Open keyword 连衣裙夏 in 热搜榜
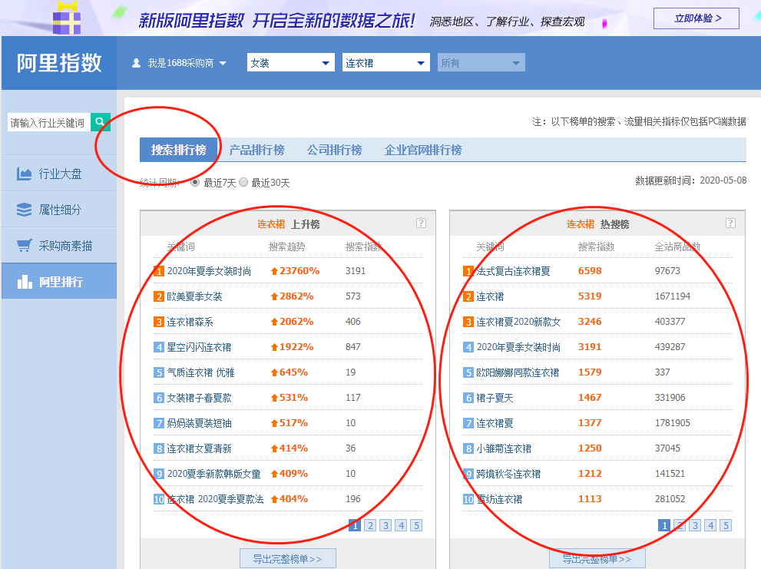Image resolution: width=761 pixels, height=569 pixels. pyautogui.click(x=495, y=423)
